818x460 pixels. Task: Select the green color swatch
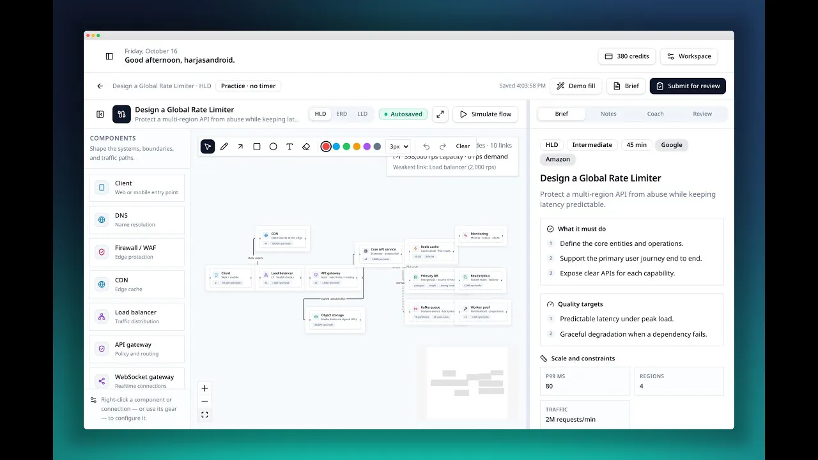(346, 146)
